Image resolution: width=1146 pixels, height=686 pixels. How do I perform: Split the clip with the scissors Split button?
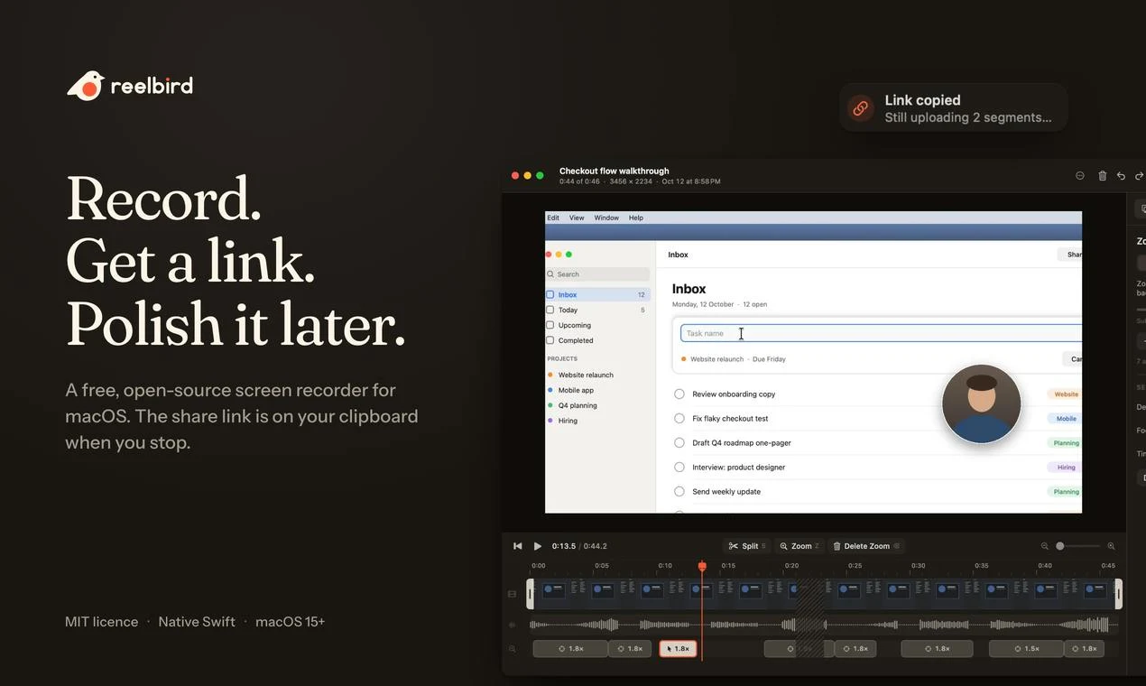tap(748, 546)
